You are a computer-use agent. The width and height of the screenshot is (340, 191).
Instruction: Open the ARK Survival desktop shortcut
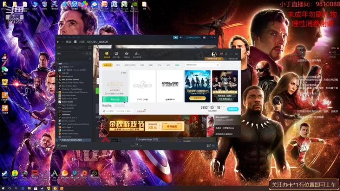tap(54, 174)
